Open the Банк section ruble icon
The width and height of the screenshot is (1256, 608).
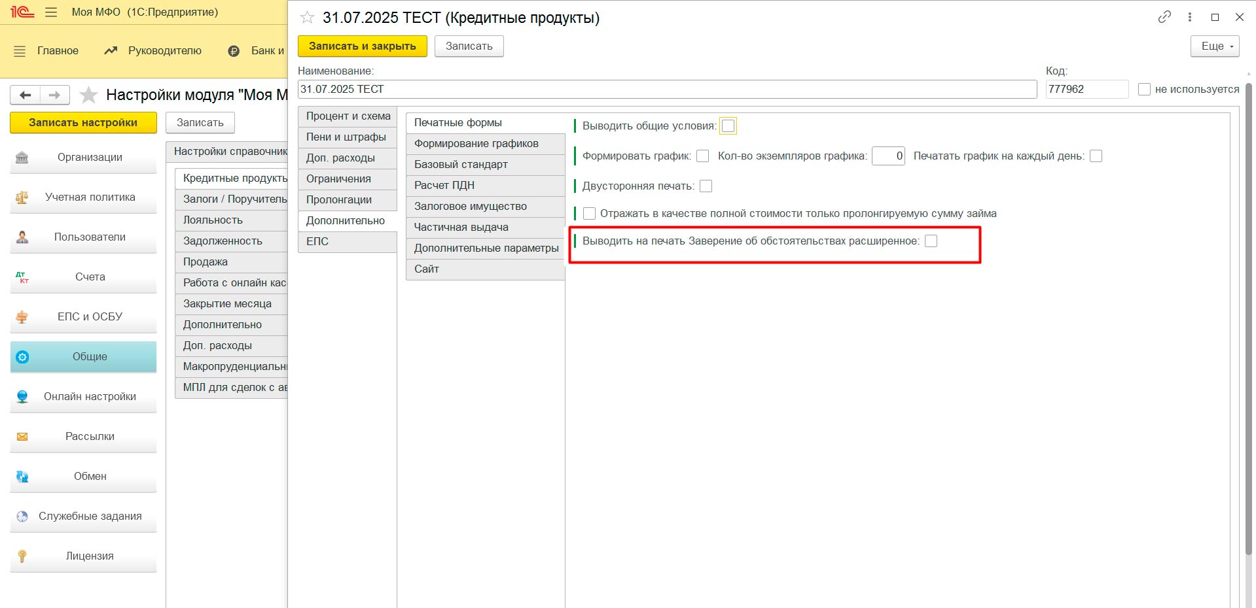pos(234,51)
